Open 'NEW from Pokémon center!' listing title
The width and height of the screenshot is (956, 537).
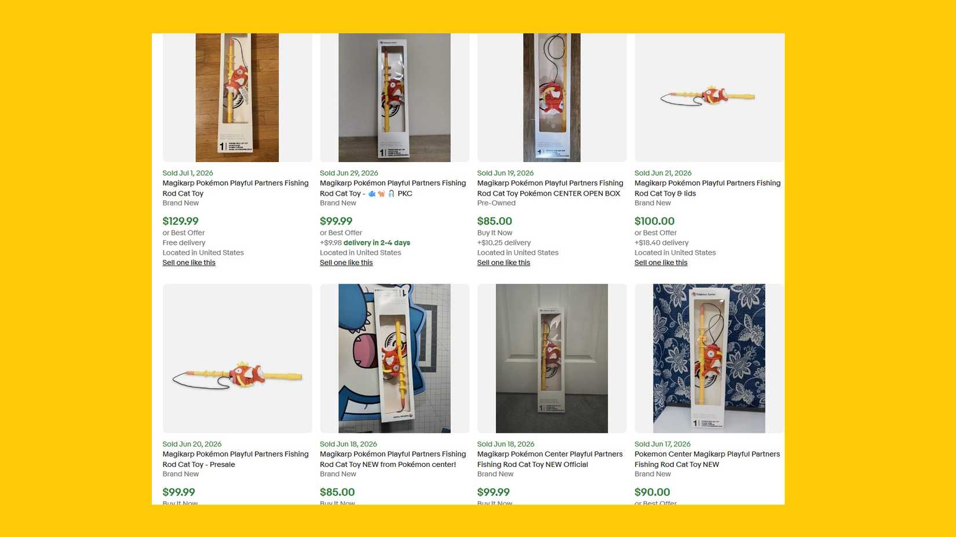(393, 459)
